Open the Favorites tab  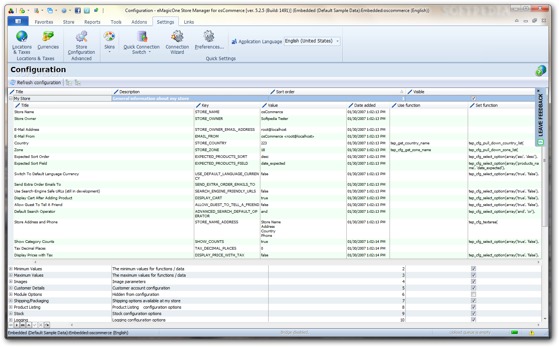44,22
